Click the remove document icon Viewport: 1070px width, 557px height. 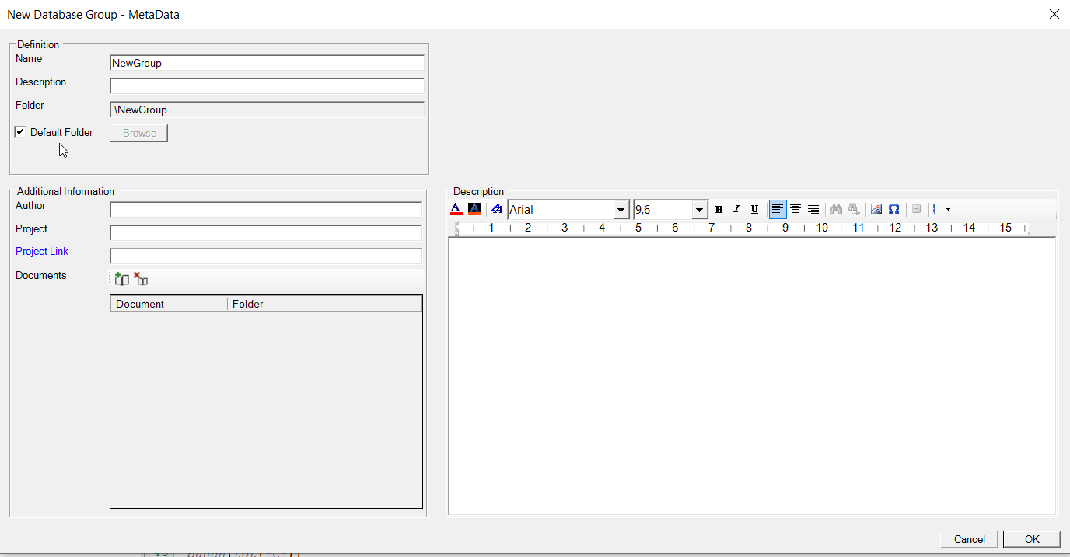(141, 279)
